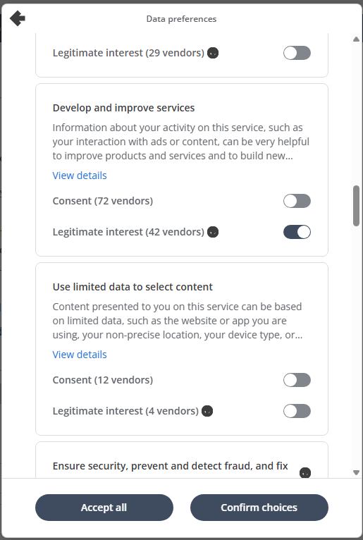Screen dimensions: 363x540
Task: Click scrollbar down arrow
Action: pos(357,473)
